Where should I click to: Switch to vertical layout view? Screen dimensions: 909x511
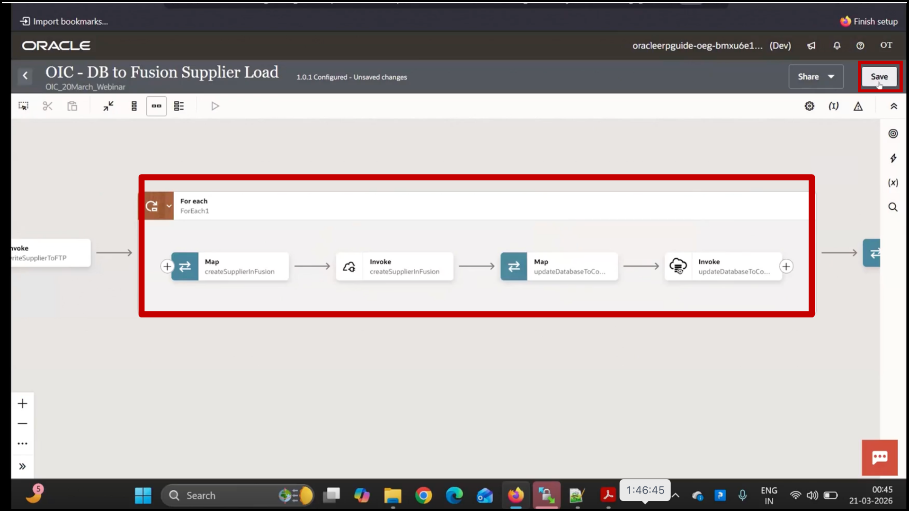coord(134,106)
